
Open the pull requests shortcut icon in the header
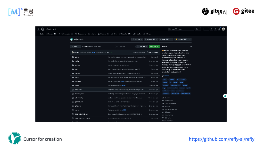[215, 29]
